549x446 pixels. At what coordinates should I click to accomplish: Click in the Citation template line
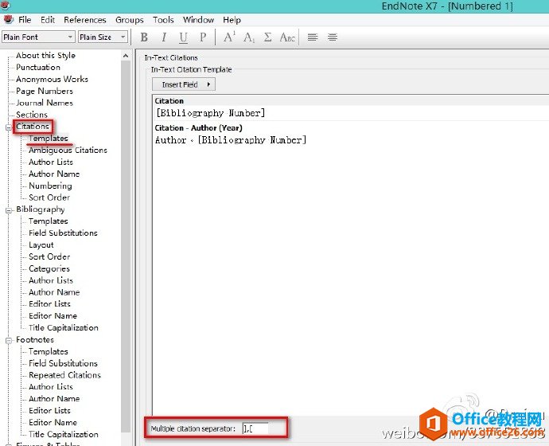coord(350,113)
